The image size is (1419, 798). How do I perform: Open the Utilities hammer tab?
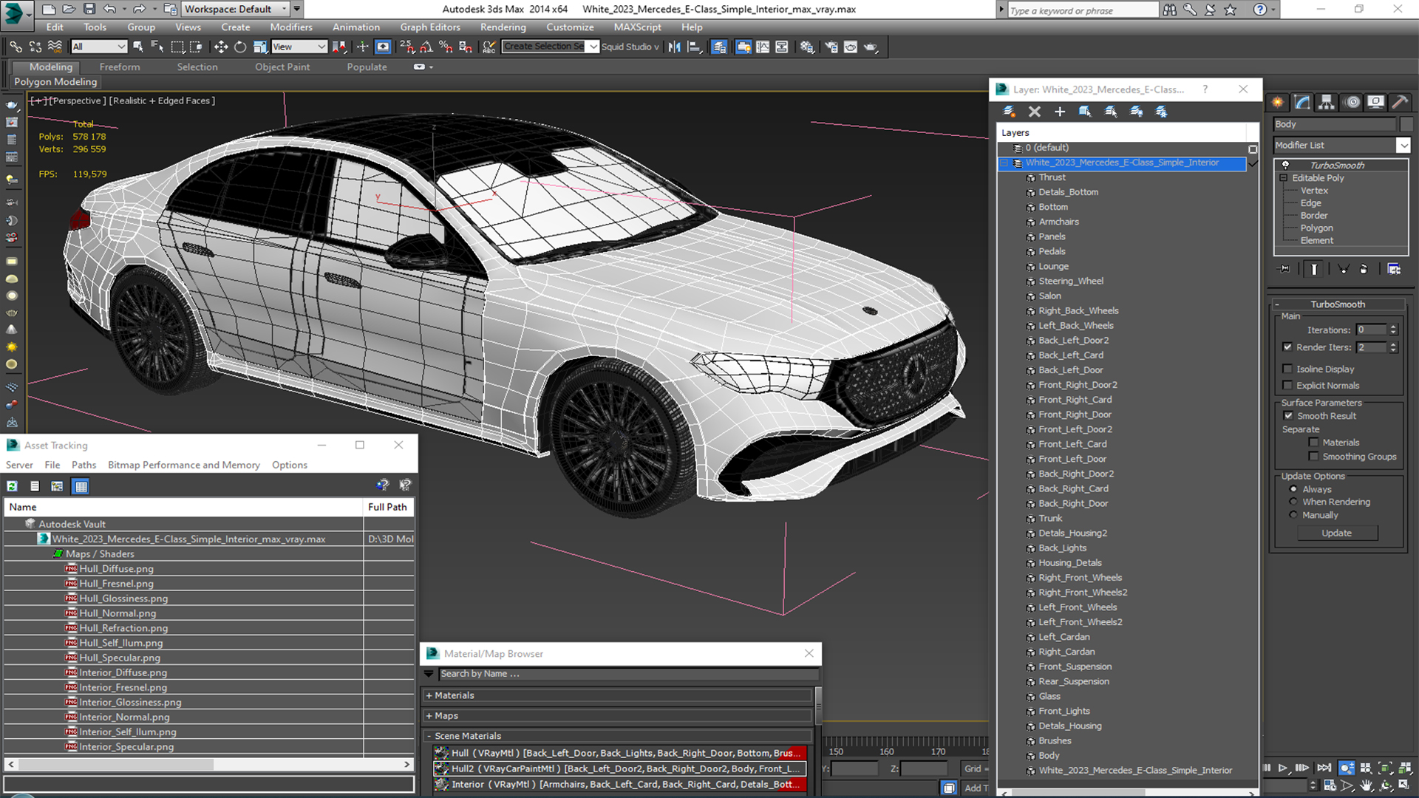[x=1400, y=102]
